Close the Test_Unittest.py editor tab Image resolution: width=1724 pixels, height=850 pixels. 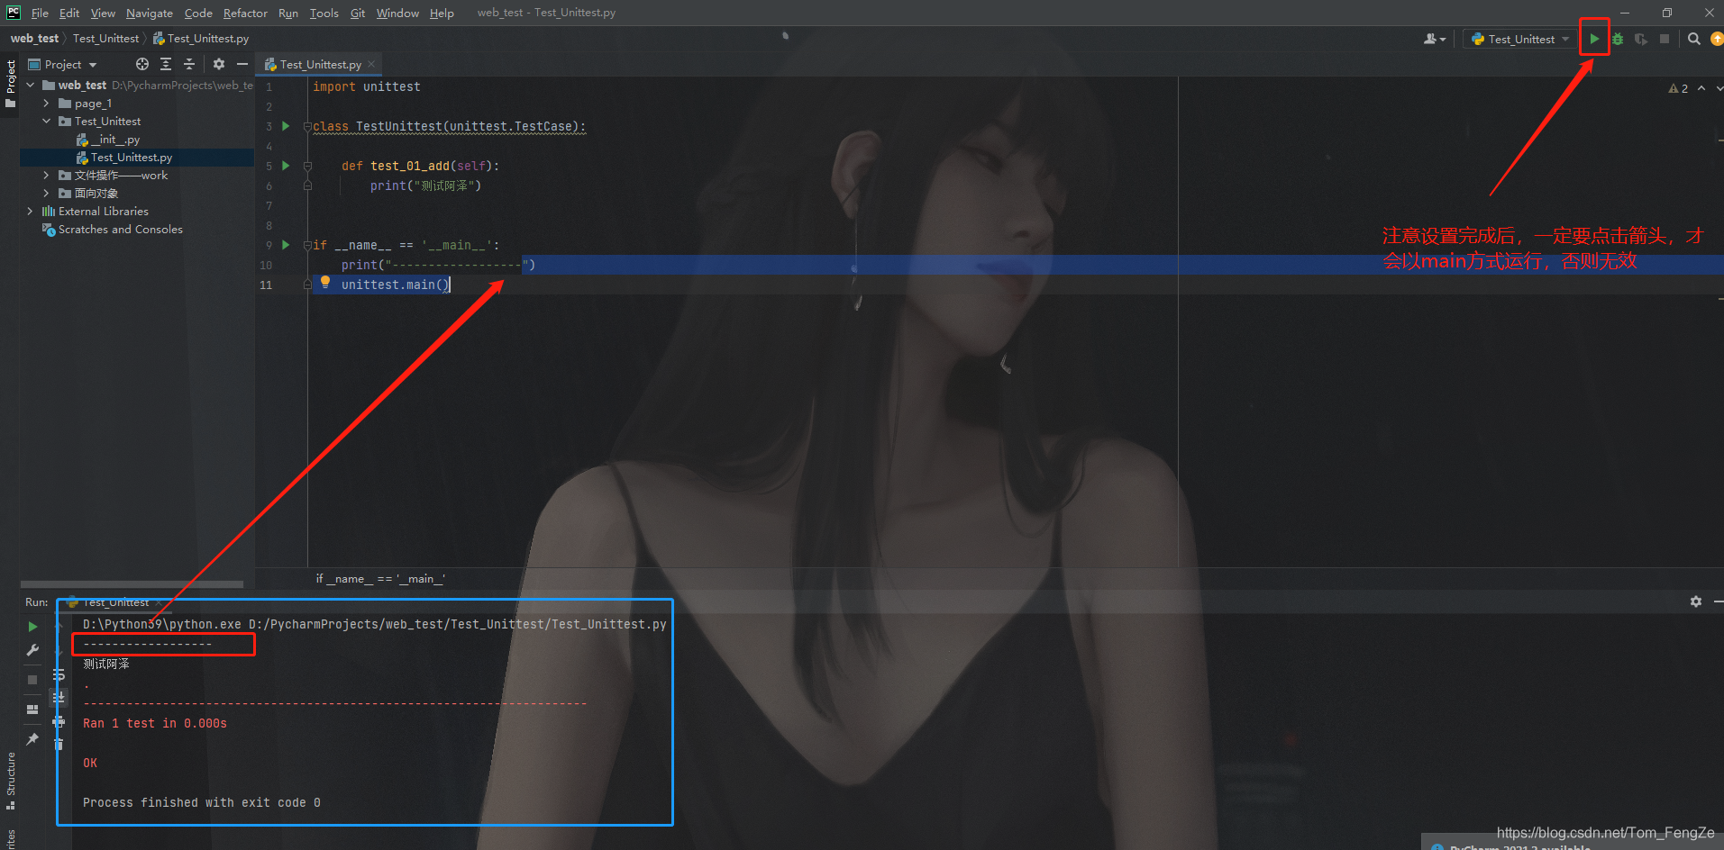click(371, 64)
